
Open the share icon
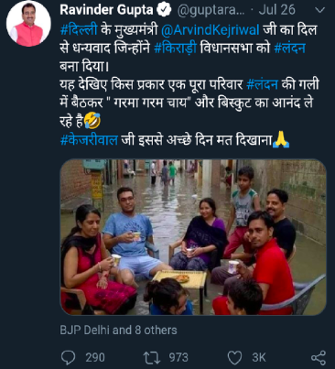tap(319, 358)
